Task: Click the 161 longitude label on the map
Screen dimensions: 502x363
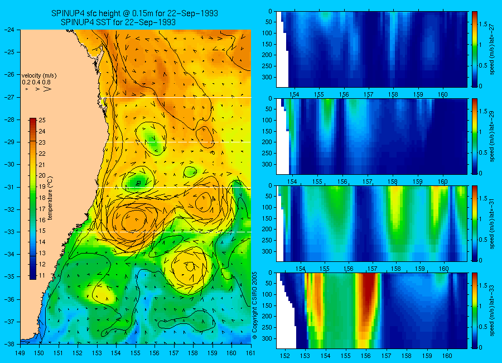Action: pyautogui.click(x=250, y=353)
